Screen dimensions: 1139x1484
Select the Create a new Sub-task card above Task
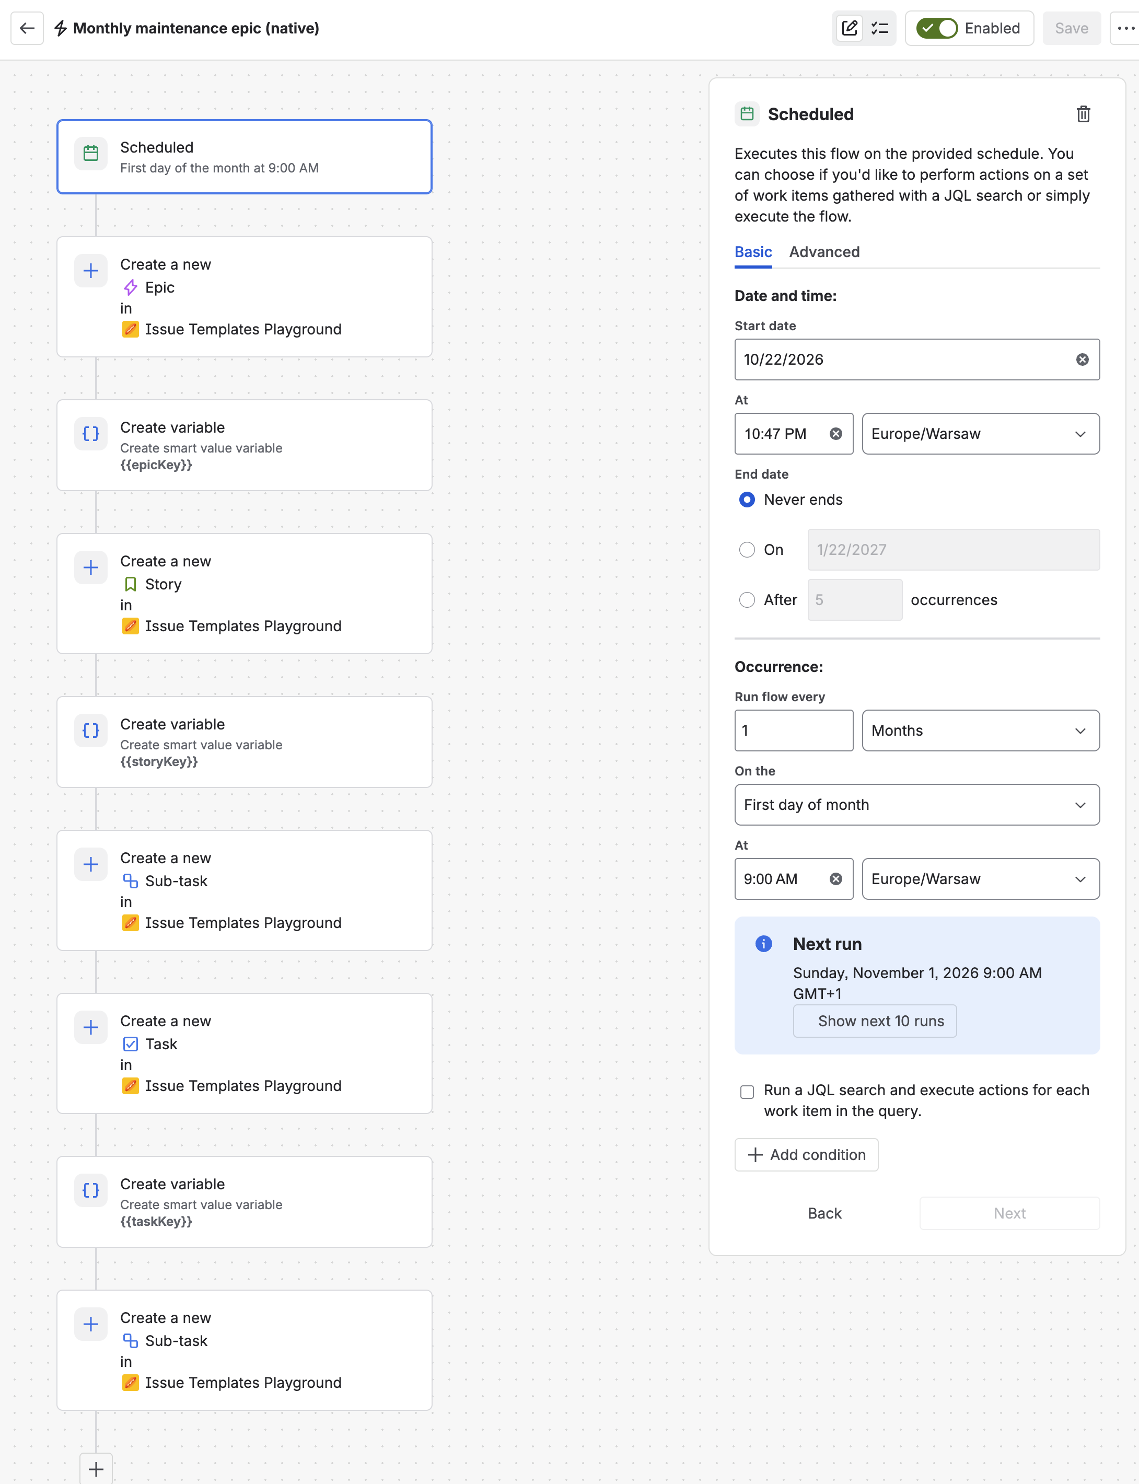pos(244,890)
